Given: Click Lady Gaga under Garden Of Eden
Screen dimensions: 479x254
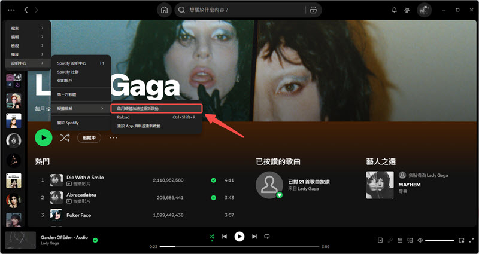Looking at the screenshot, I should (x=50, y=243).
